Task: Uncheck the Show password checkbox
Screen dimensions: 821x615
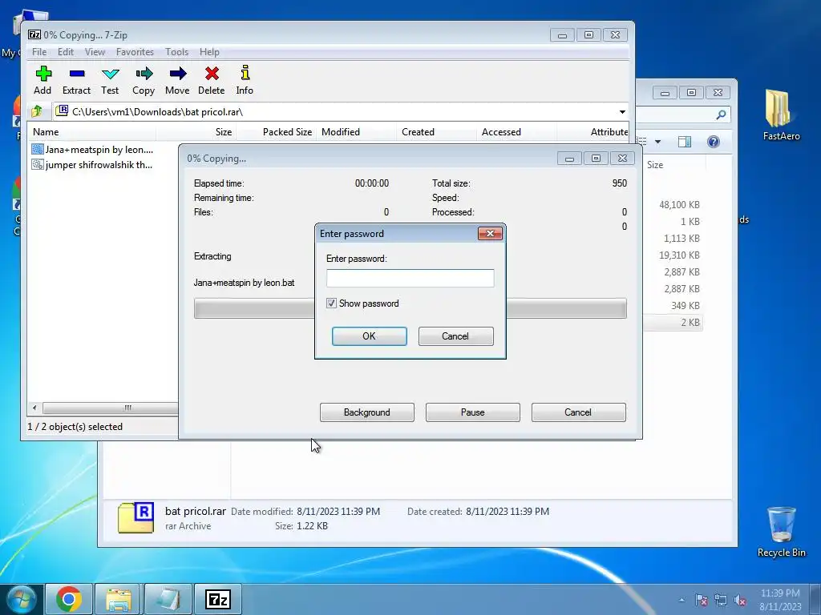Action: coord(331,303)
